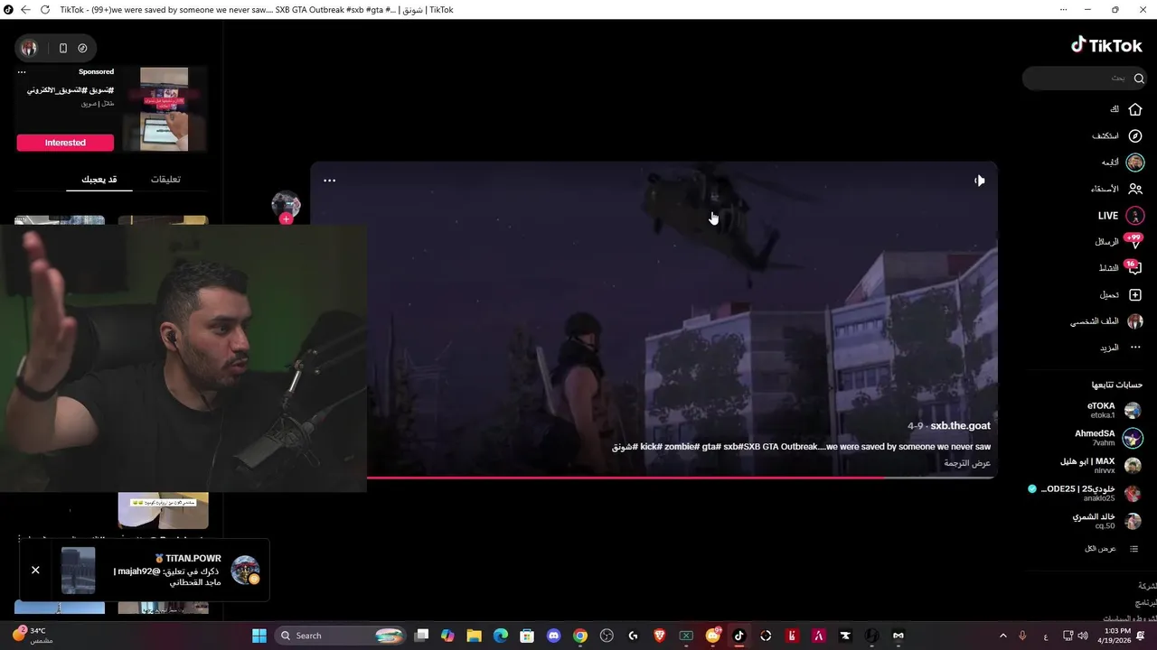Click the search magnifier icon in TikTok
1157x650 pixels.
(x=1139, y=79)
